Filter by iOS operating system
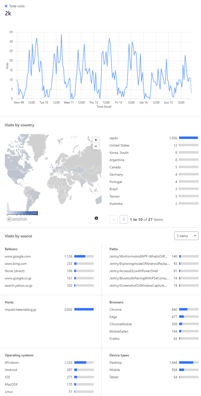This screenshot has height=396, width=201. point(7,377)
